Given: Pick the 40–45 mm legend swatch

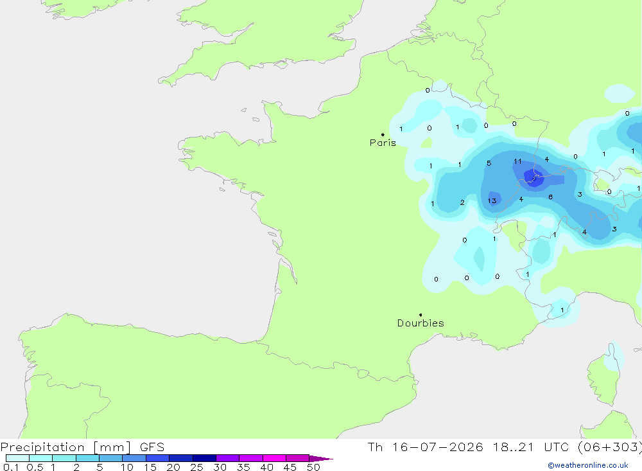Looking at the screenshot, I should (x=274, y=458).
